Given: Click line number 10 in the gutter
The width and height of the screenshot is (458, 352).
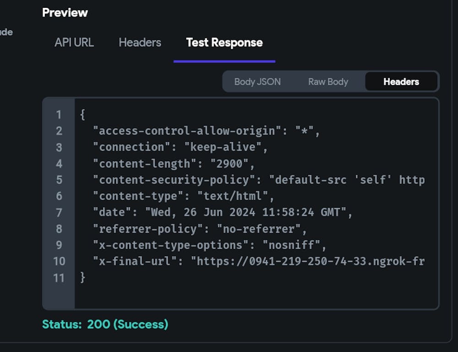Looking at the screenshot, I should [x=59, y=261].
